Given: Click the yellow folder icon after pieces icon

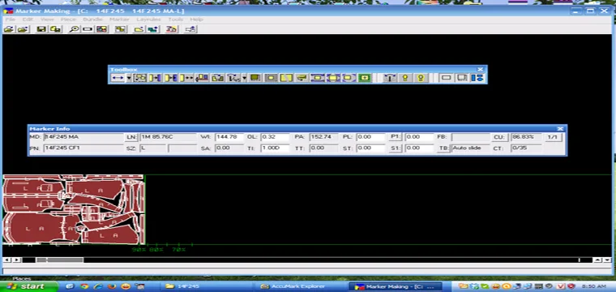Looking at the screenshot, I should [x=139, y=29].
